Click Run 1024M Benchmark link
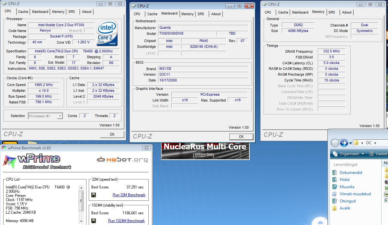388x225 pixels. click(x=126, y=220)
